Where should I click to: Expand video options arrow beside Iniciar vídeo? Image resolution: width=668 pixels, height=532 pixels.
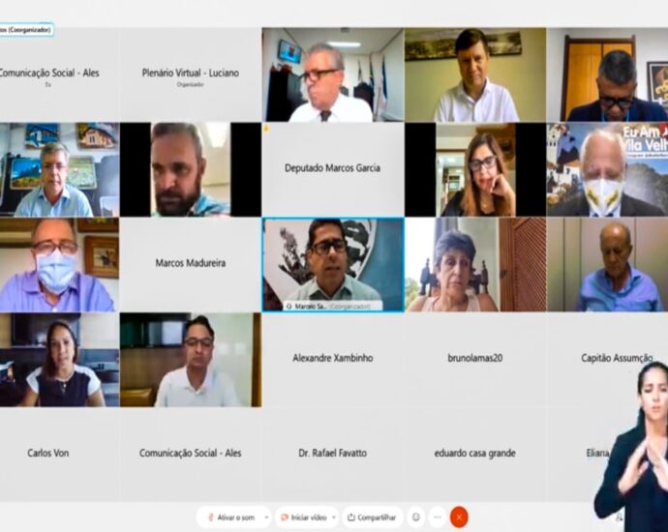pos(334,517)
